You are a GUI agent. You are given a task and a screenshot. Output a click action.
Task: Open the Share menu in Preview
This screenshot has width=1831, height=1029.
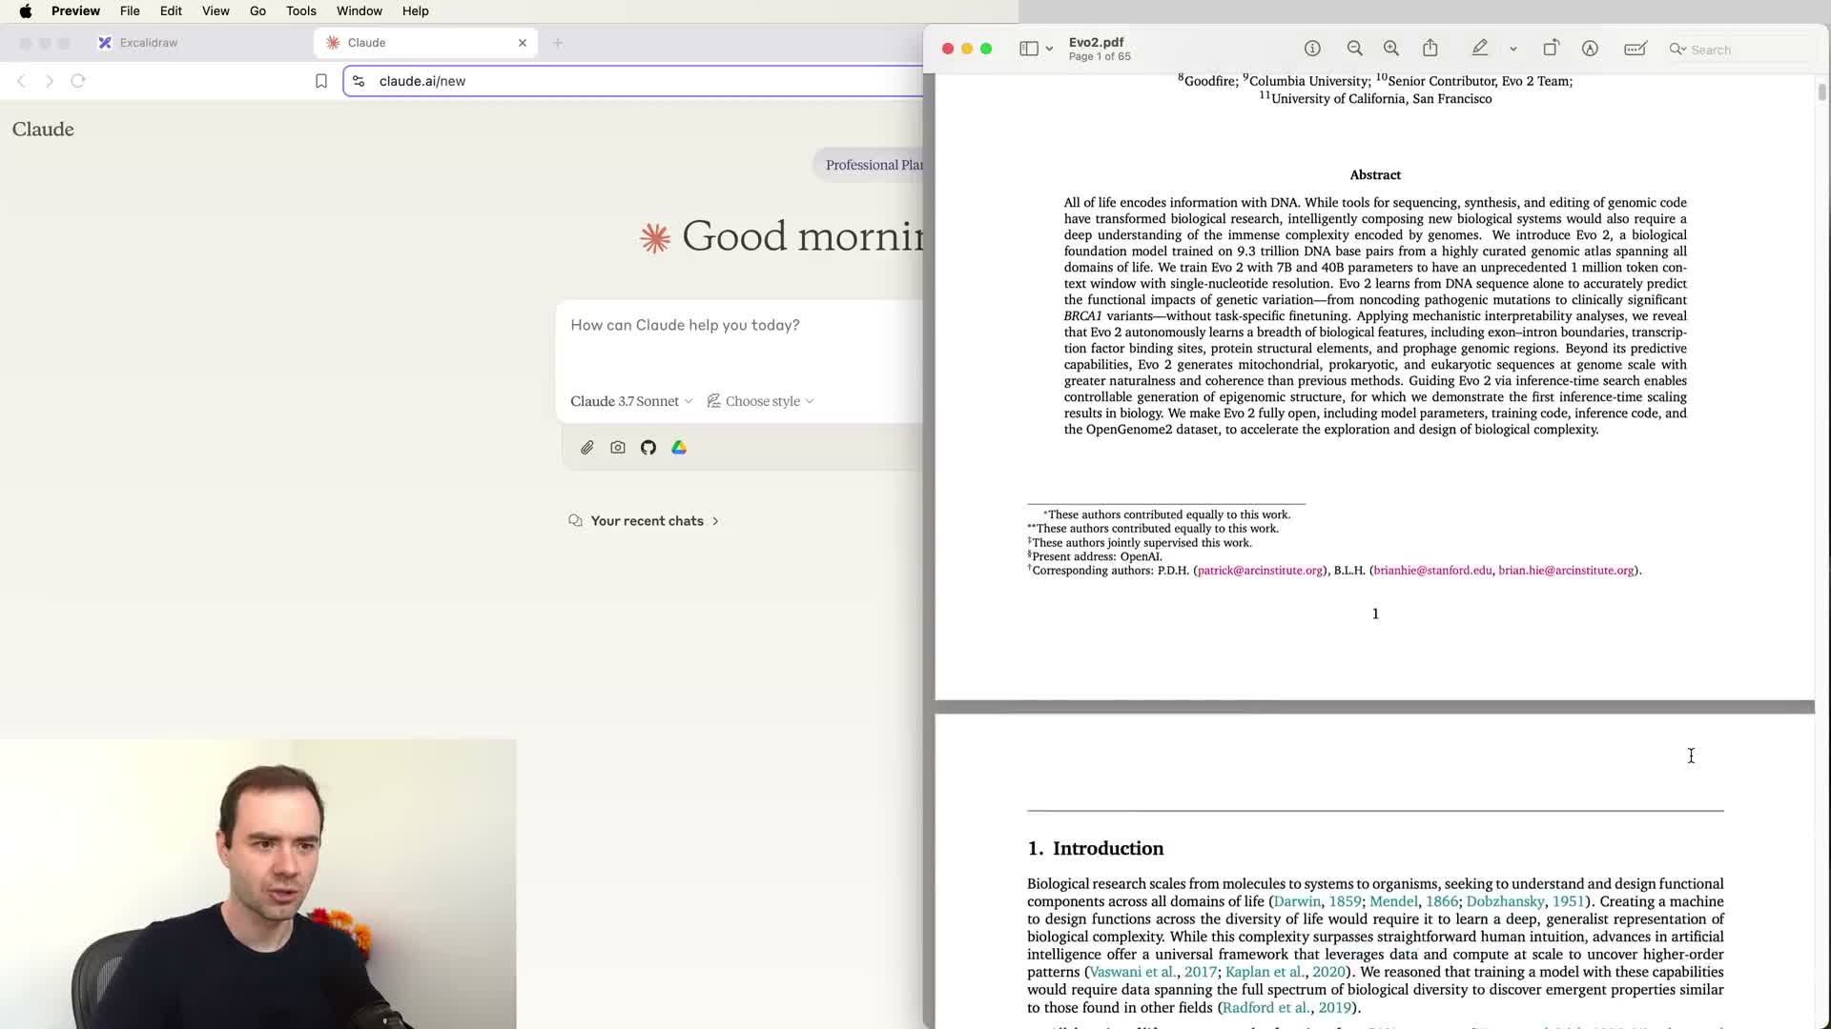pyautogui.click(x=1430, y=49)
